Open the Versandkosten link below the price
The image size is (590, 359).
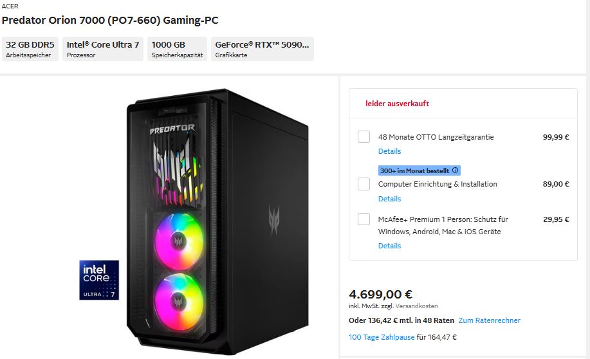click(416, 306)
